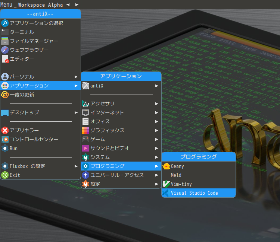280x242 pixels.
Task: Expand the サウンドとビデオ submenu arrow
Action: pyautogui.click(x=156, y=148)
